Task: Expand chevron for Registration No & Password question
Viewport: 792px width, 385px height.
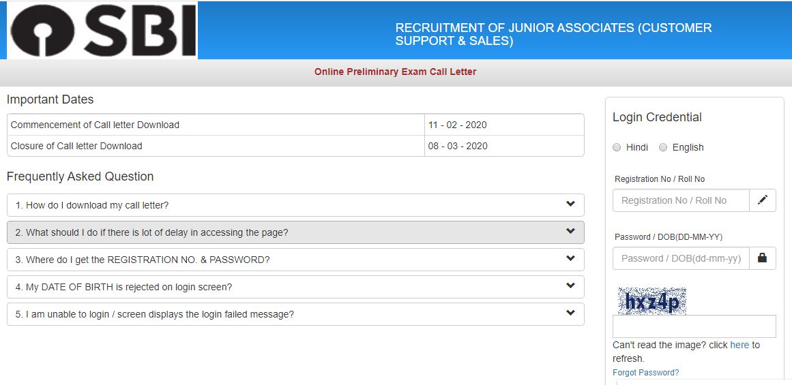Action: pyautogui.click(x=570, y=259)
